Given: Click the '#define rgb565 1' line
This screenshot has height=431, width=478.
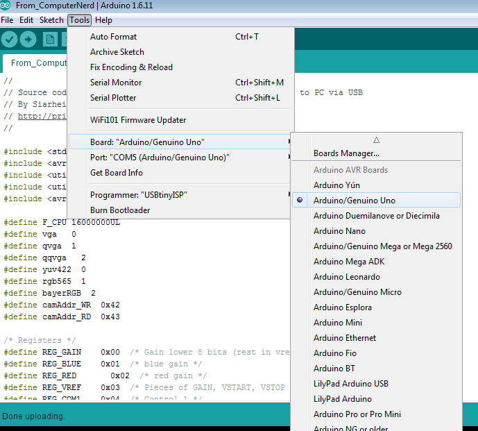Looking at the screenshot, I should [45, 281].
